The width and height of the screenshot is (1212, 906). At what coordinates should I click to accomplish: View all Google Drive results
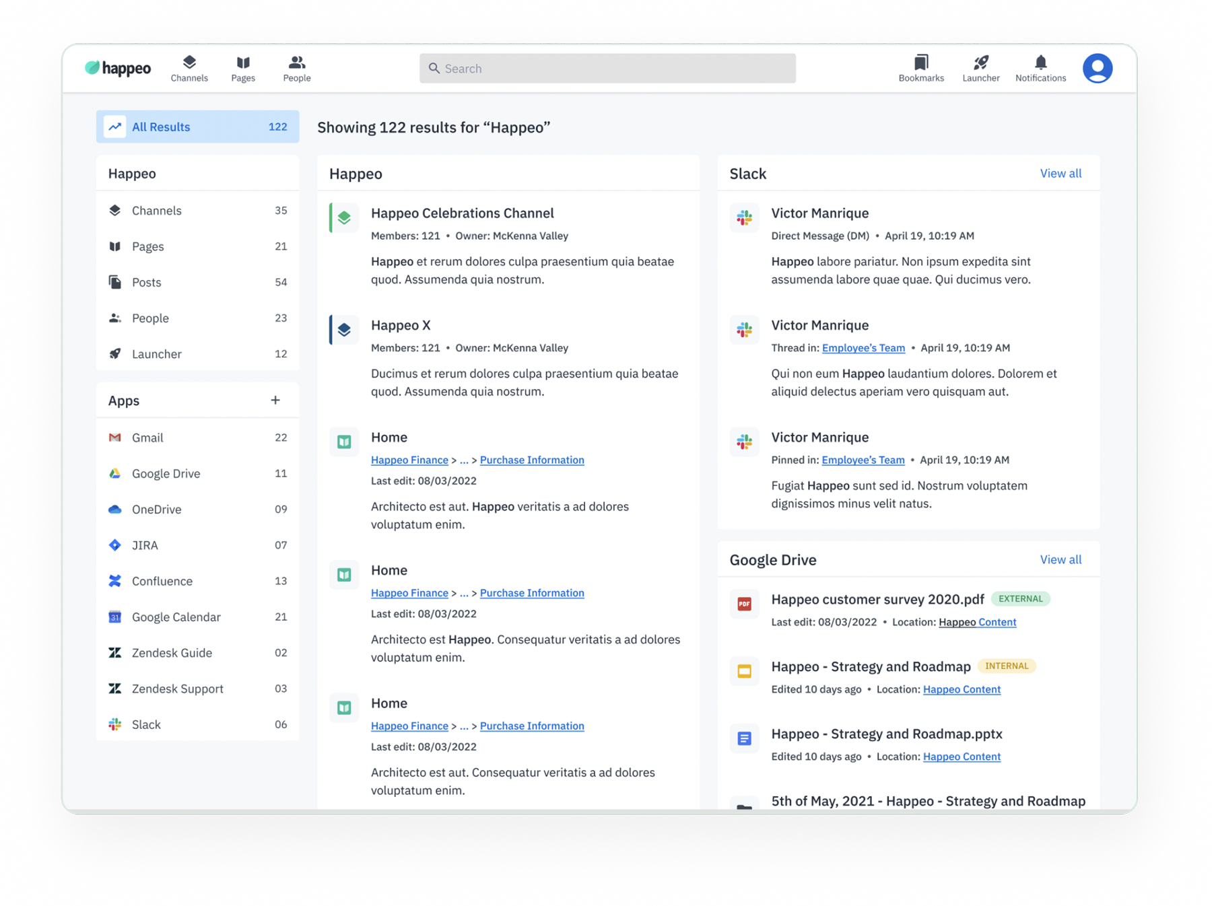[1060, 559]
